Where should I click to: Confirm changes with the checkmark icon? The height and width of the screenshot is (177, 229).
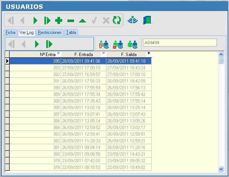click(94, 20)
